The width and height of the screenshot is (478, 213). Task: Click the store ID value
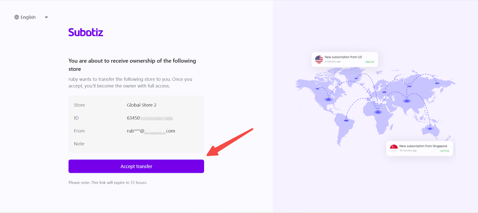[149, 118]
